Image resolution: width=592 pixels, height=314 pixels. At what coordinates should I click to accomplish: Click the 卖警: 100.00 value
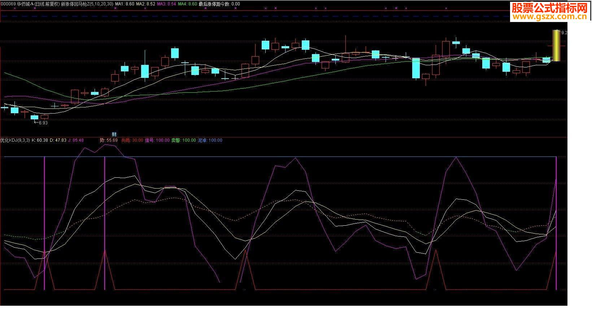pos(183,140)
